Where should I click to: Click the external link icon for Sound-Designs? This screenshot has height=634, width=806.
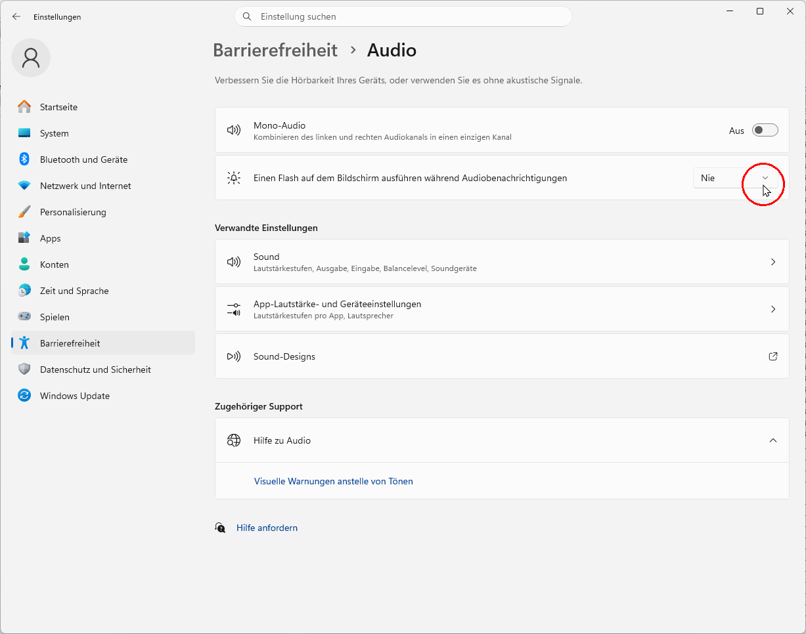pos(773,356)
